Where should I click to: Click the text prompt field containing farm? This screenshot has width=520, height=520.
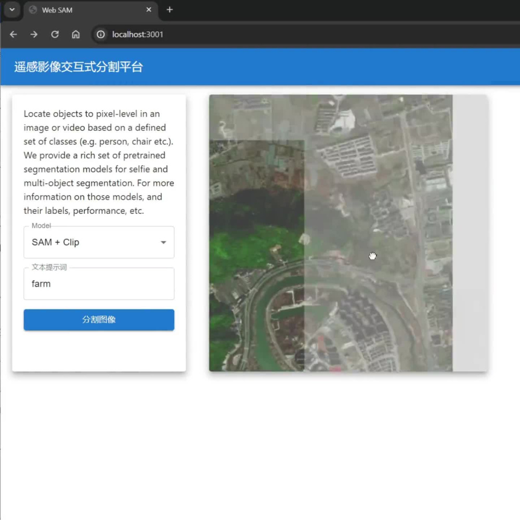pos(99,284)
